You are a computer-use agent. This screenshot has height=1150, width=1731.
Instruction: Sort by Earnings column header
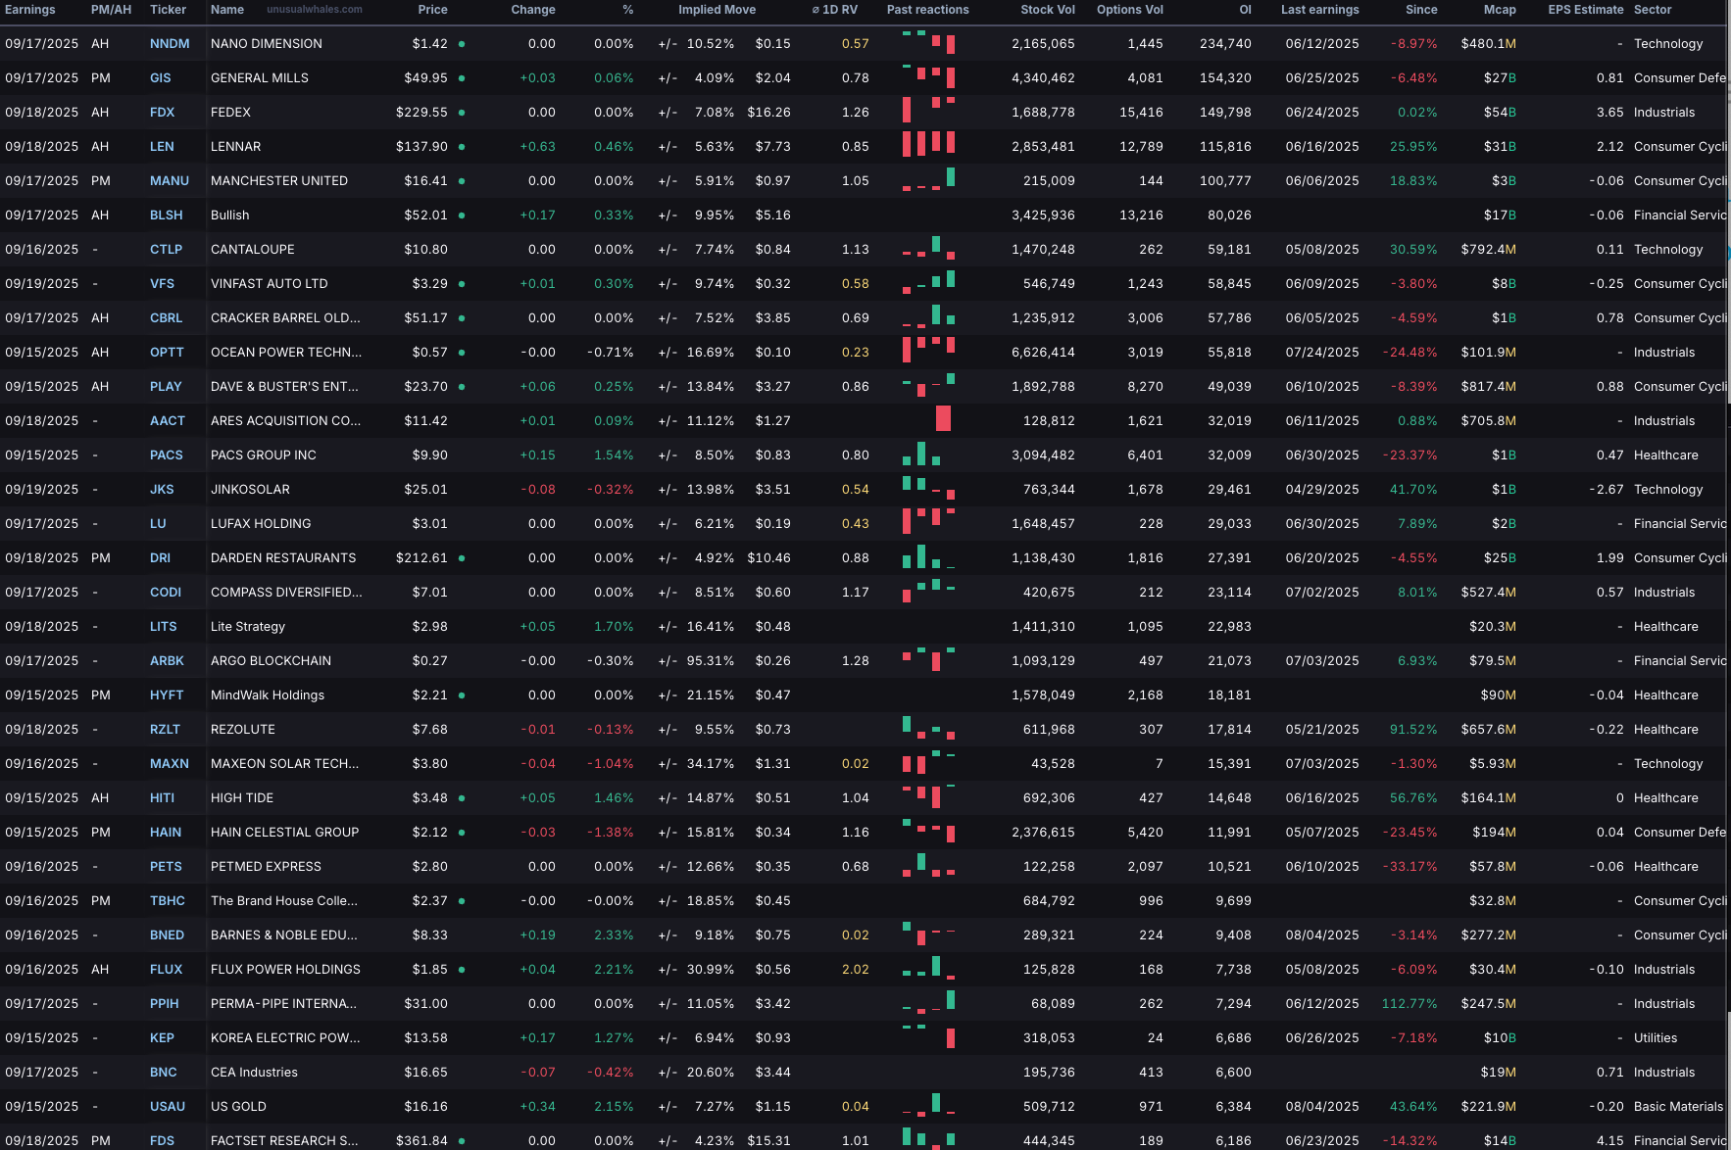(x=30, y=10)
